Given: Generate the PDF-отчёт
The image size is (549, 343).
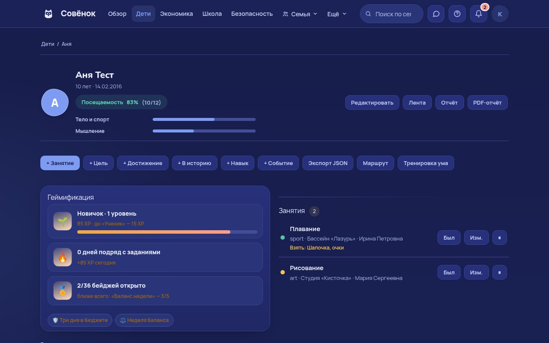Looking at the screenshot, I should (x=488, y=102).
